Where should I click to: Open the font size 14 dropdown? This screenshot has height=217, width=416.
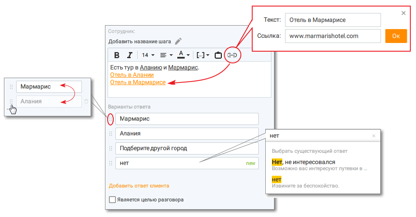(x=148, y=55)
